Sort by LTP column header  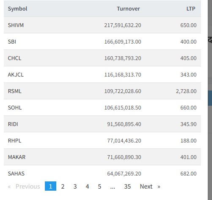191,9
